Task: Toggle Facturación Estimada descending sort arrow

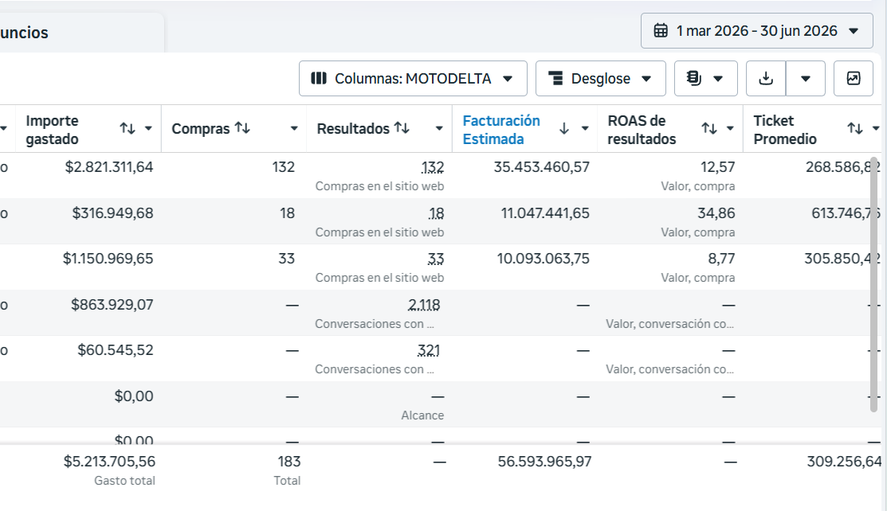Action: [x=564, y=129]
